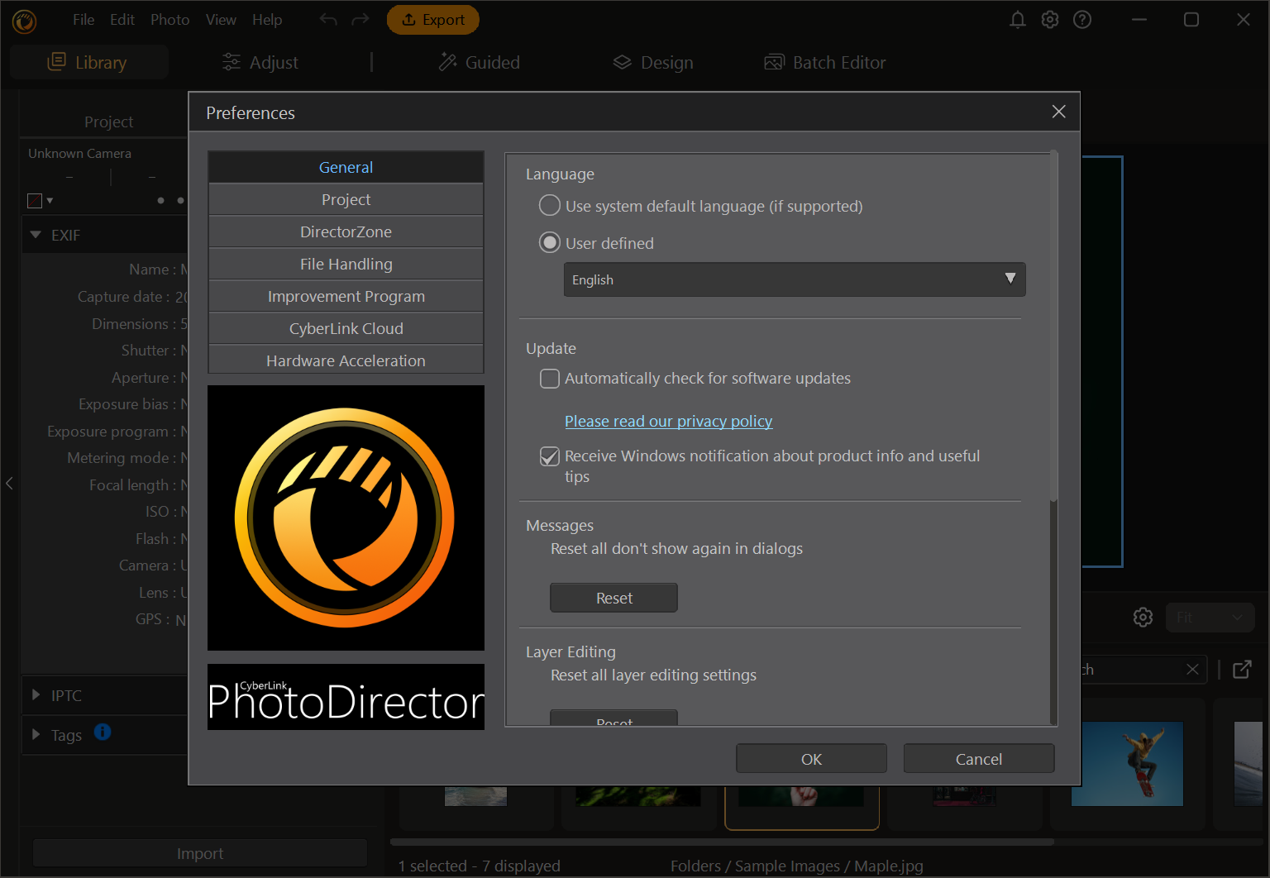Viewport: 1270px width, 878px height.
Task: Open the English language dropdown
Action: (x=794, y=279)
